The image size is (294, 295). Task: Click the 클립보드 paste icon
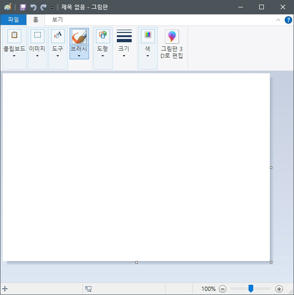point(14,36)
